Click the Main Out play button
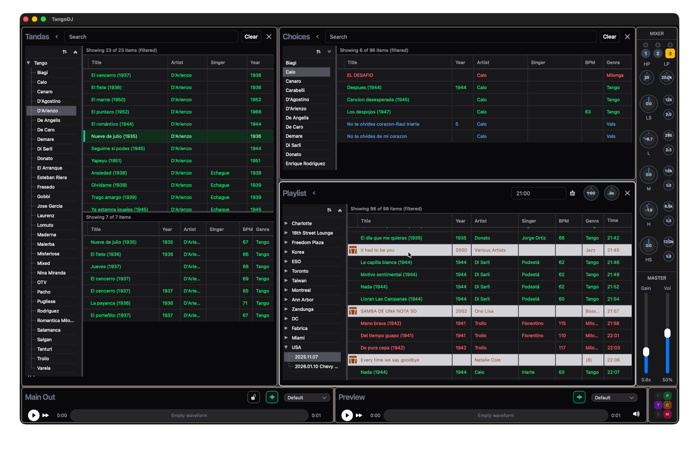The image size is (699, 451). [x=34, y=415]
